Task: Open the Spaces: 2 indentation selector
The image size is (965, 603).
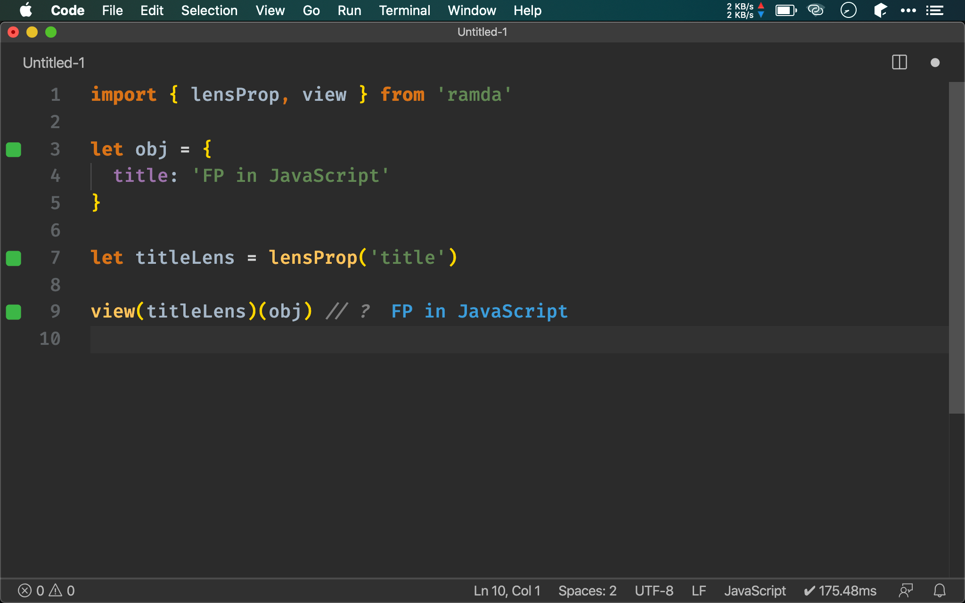Action: pos(587,590)
